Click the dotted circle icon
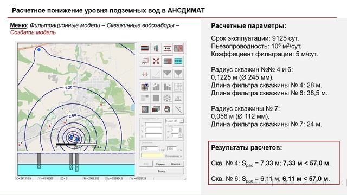The image size is (347, 195). (168, 98)
